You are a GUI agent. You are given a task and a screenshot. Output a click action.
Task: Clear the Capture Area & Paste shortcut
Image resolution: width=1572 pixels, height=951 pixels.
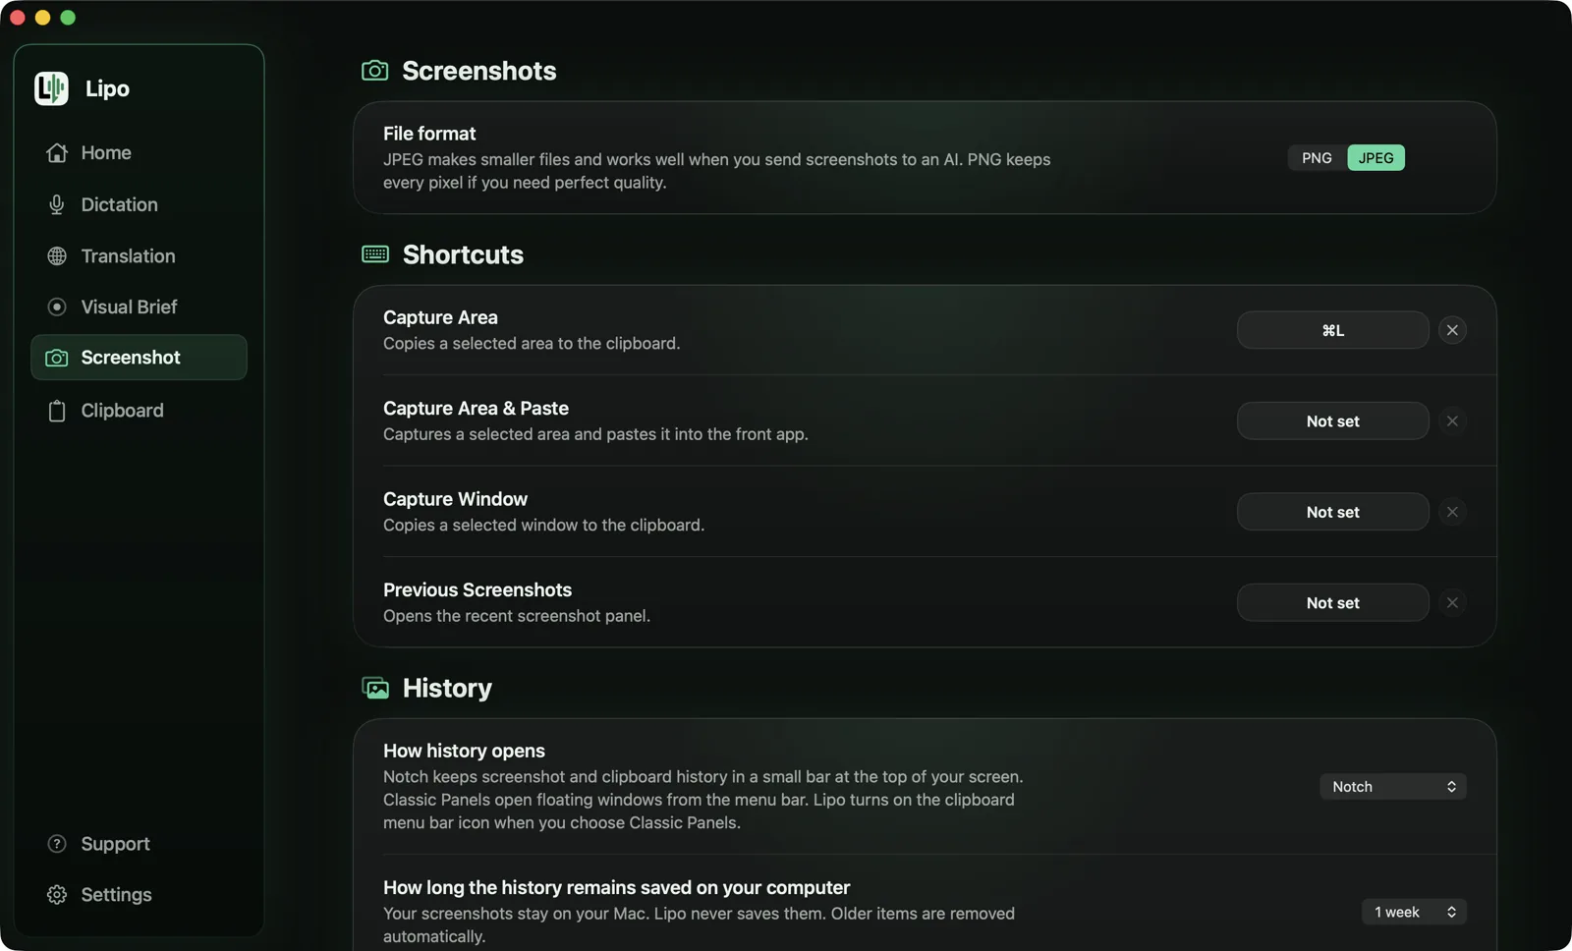coord(1452,421)
